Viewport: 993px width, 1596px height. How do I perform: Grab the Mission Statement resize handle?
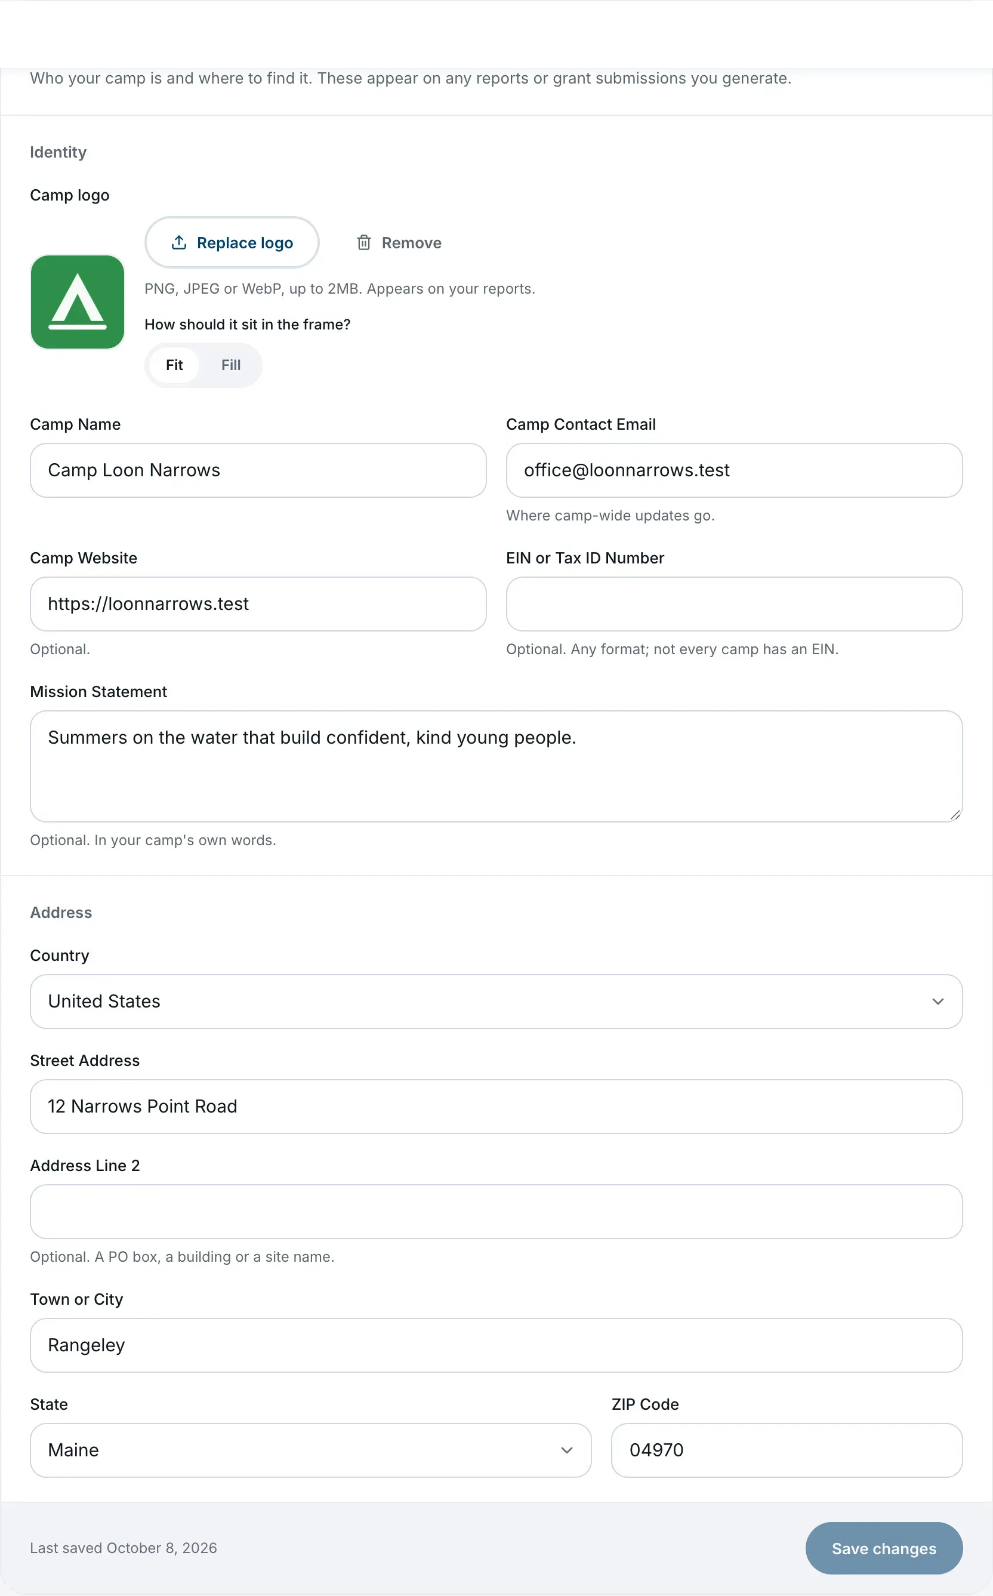[x=955, y=815]
